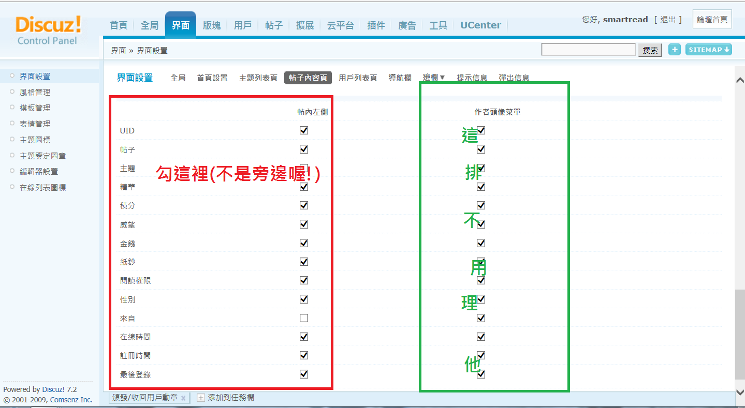
Task: Toggle 帖子 checkbox under 帖內左側
Action: click(x=304, y=149)
